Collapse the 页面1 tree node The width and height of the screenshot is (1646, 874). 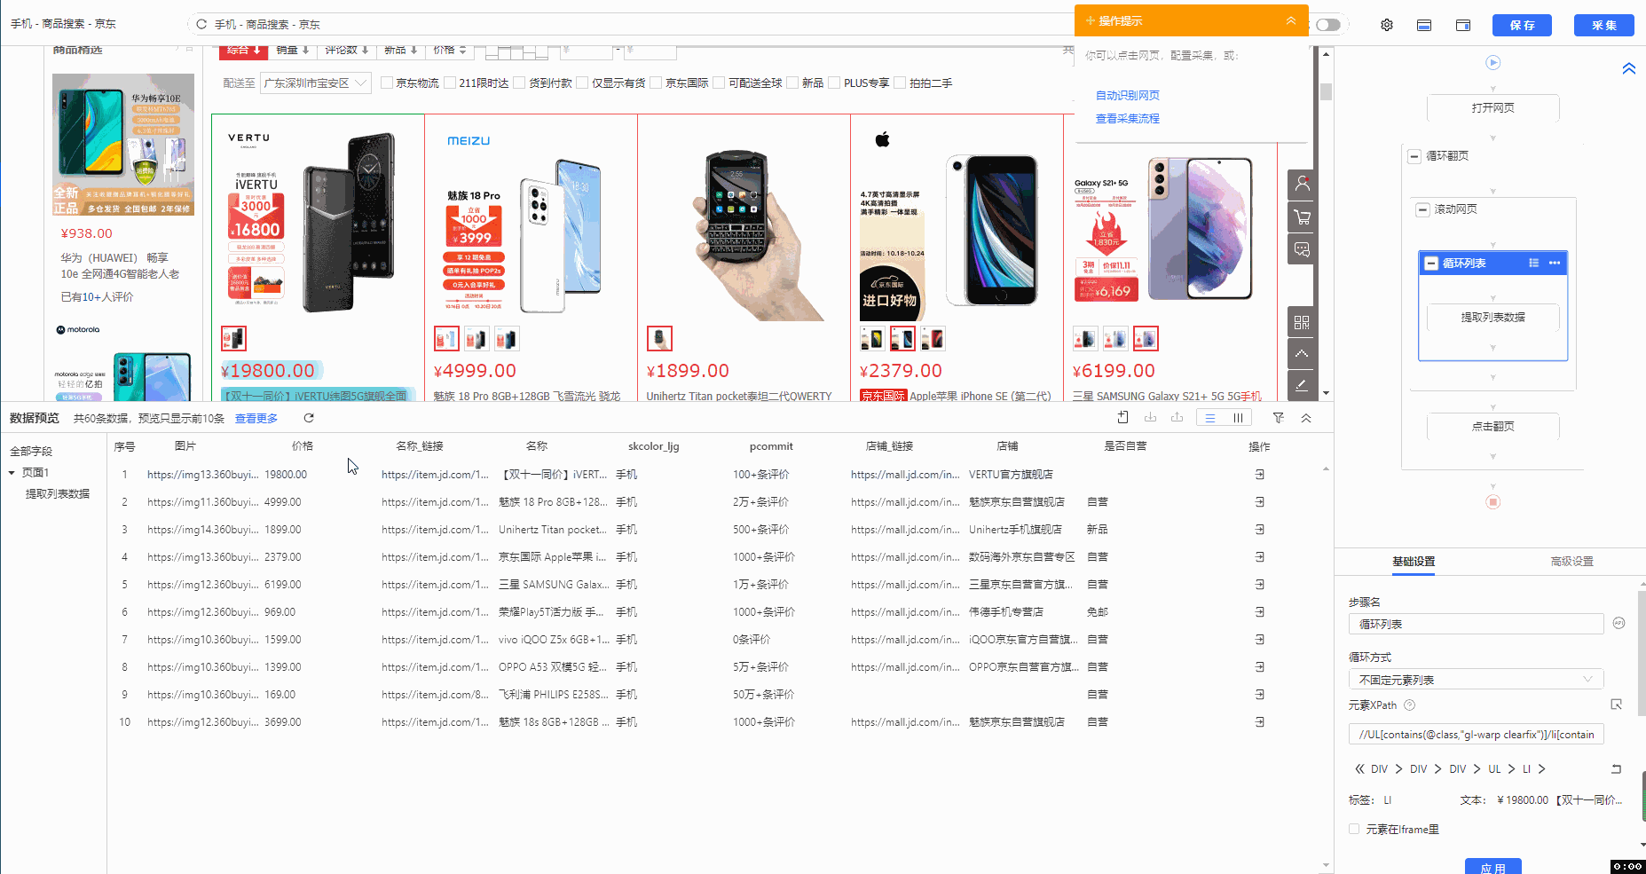point(12,473)
